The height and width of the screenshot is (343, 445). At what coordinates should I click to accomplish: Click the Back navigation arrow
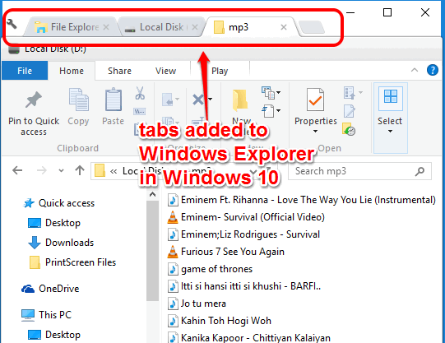(x=17, y=171)
